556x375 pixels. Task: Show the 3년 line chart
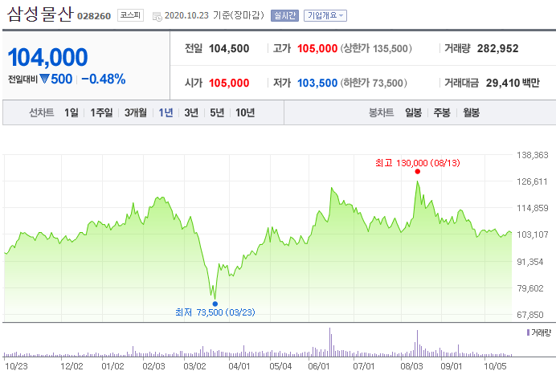coord(191,112)
